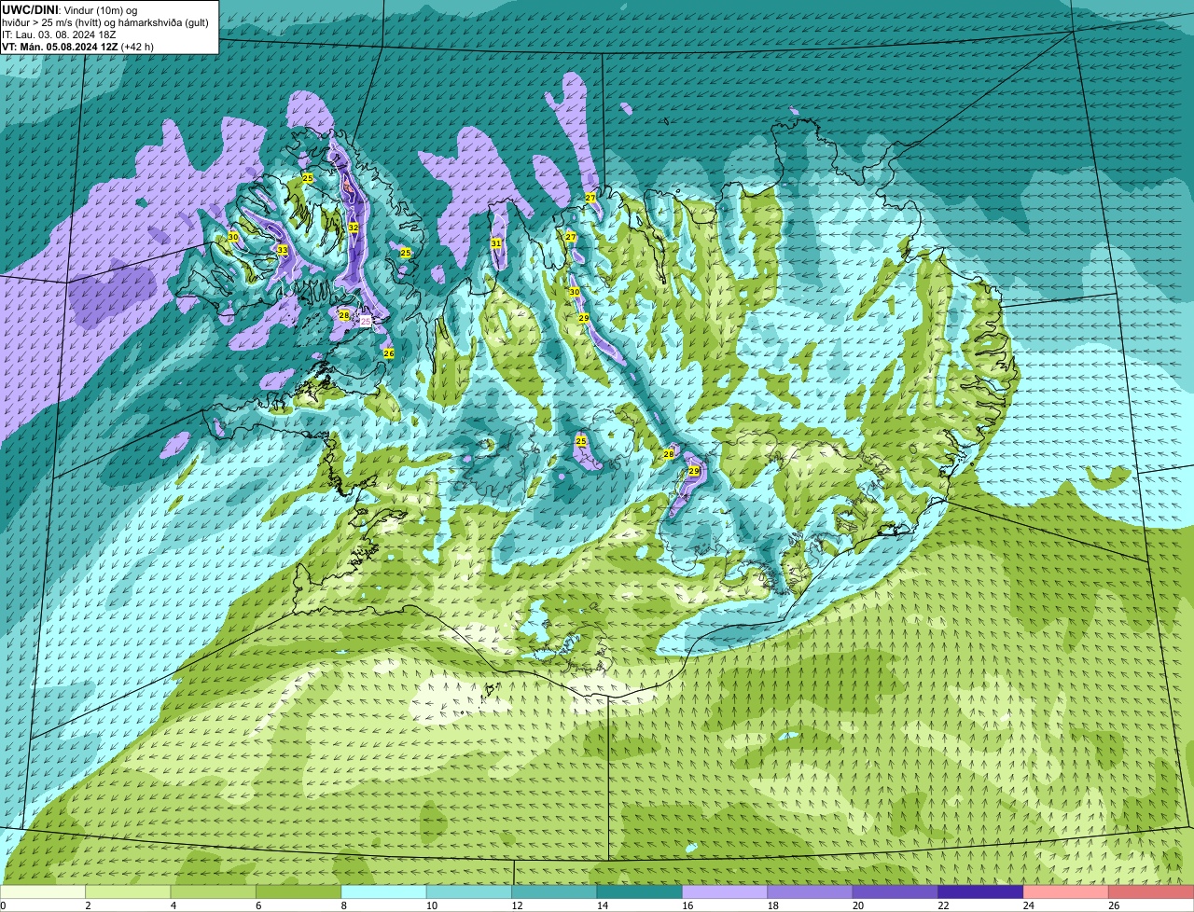Click the 4–6 m/s light green legend swatch

[214, 891]
